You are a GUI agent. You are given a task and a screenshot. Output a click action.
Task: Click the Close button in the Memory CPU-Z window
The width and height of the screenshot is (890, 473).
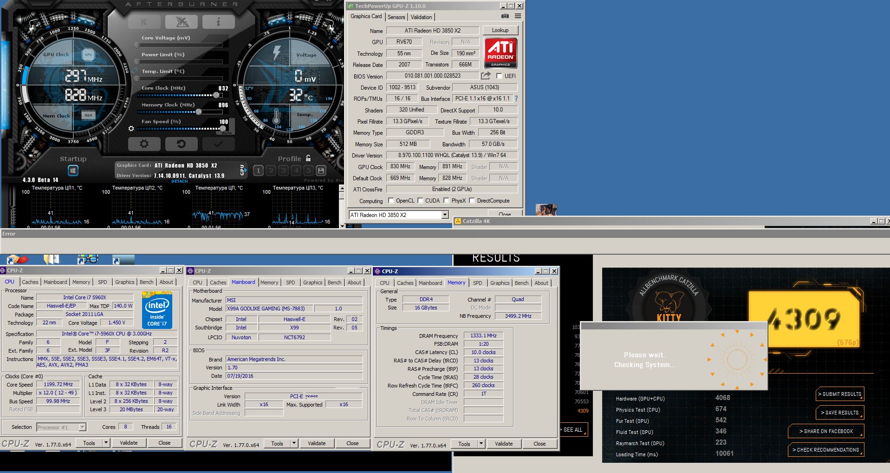[x=539, y=444]
